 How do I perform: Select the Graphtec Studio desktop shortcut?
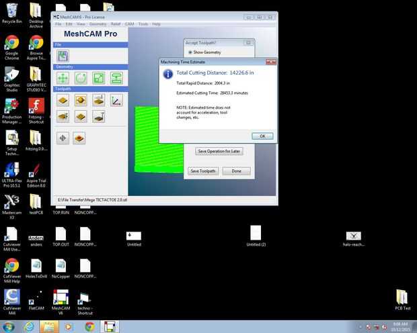[x=12, y=79]
